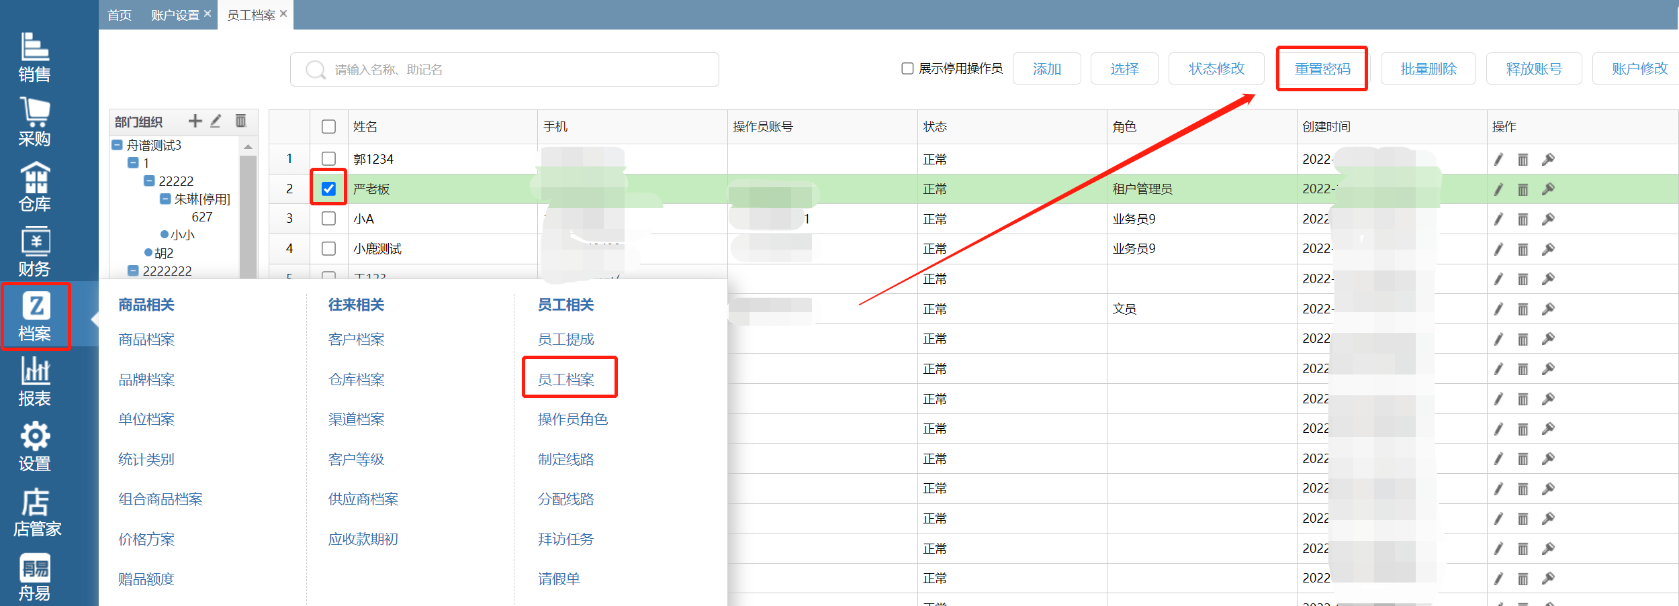Toggle the select-all checkbox in table header
1679x606 pixels.
(328, 127)
